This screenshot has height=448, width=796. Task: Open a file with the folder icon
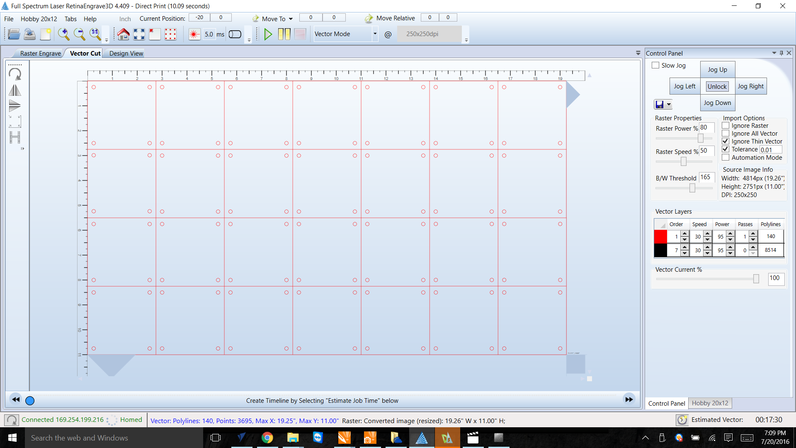click(x=14, y=34)
